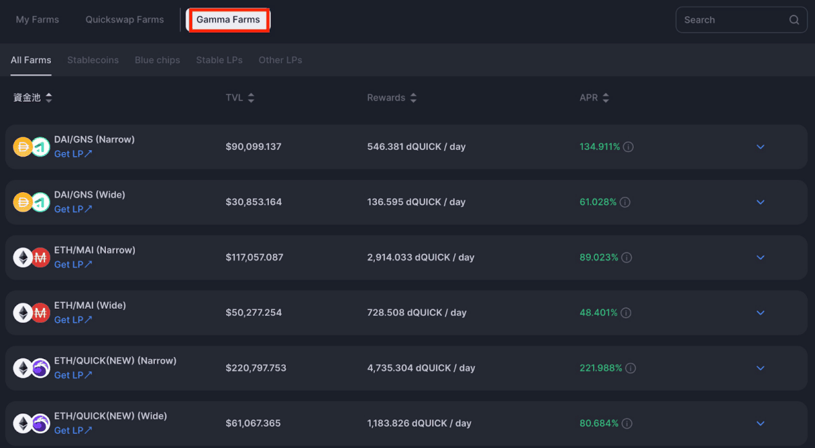Sort farms by the TVL column arrows

[251, 98]
